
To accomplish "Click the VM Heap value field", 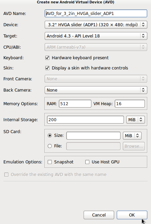I will pyautogui.click(x=130, y=103).
